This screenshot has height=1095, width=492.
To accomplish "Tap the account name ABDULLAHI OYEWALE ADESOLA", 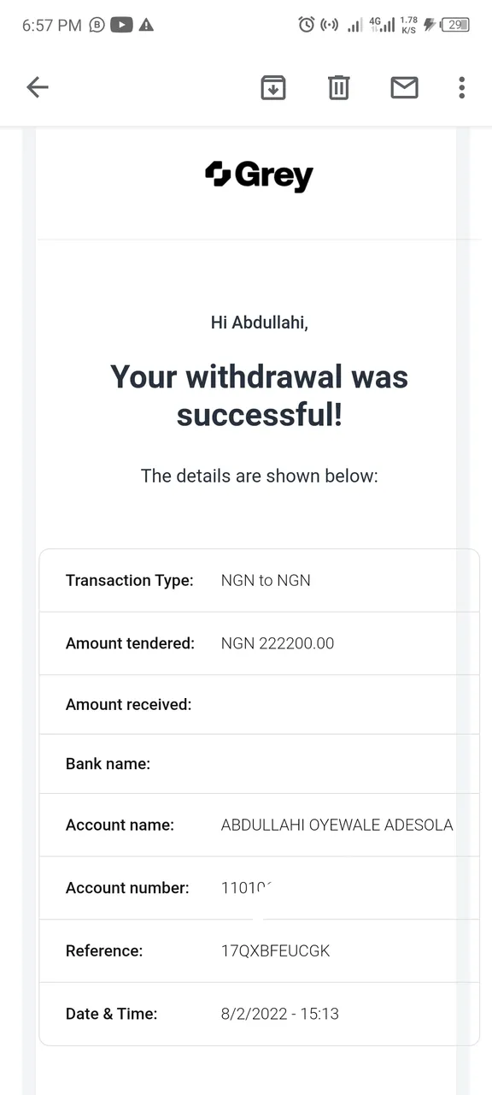I will [337, 825].
